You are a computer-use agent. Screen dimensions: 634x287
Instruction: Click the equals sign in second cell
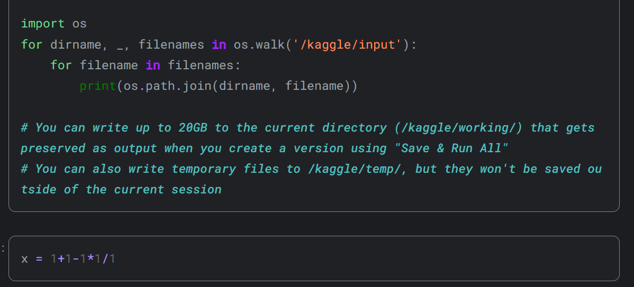click(x=39, y=258)
